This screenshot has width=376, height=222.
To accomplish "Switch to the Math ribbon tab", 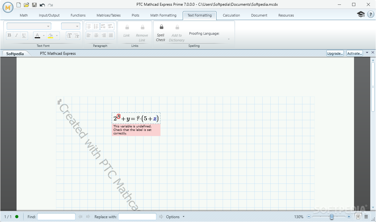I will coord(24,15).
